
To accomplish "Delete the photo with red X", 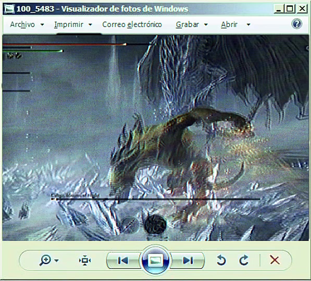I will [275, 260].
